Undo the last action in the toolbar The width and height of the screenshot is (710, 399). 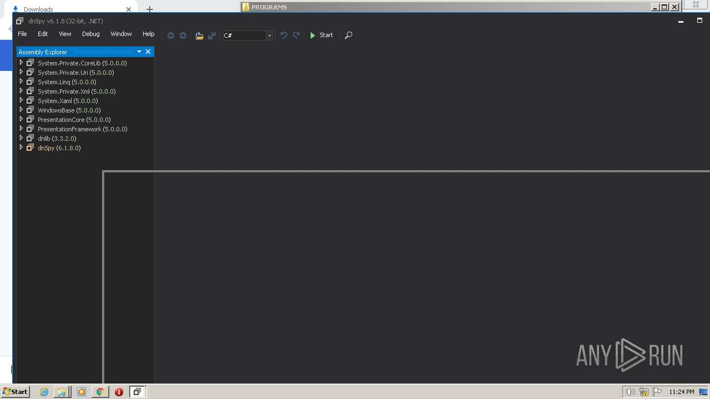284,35
